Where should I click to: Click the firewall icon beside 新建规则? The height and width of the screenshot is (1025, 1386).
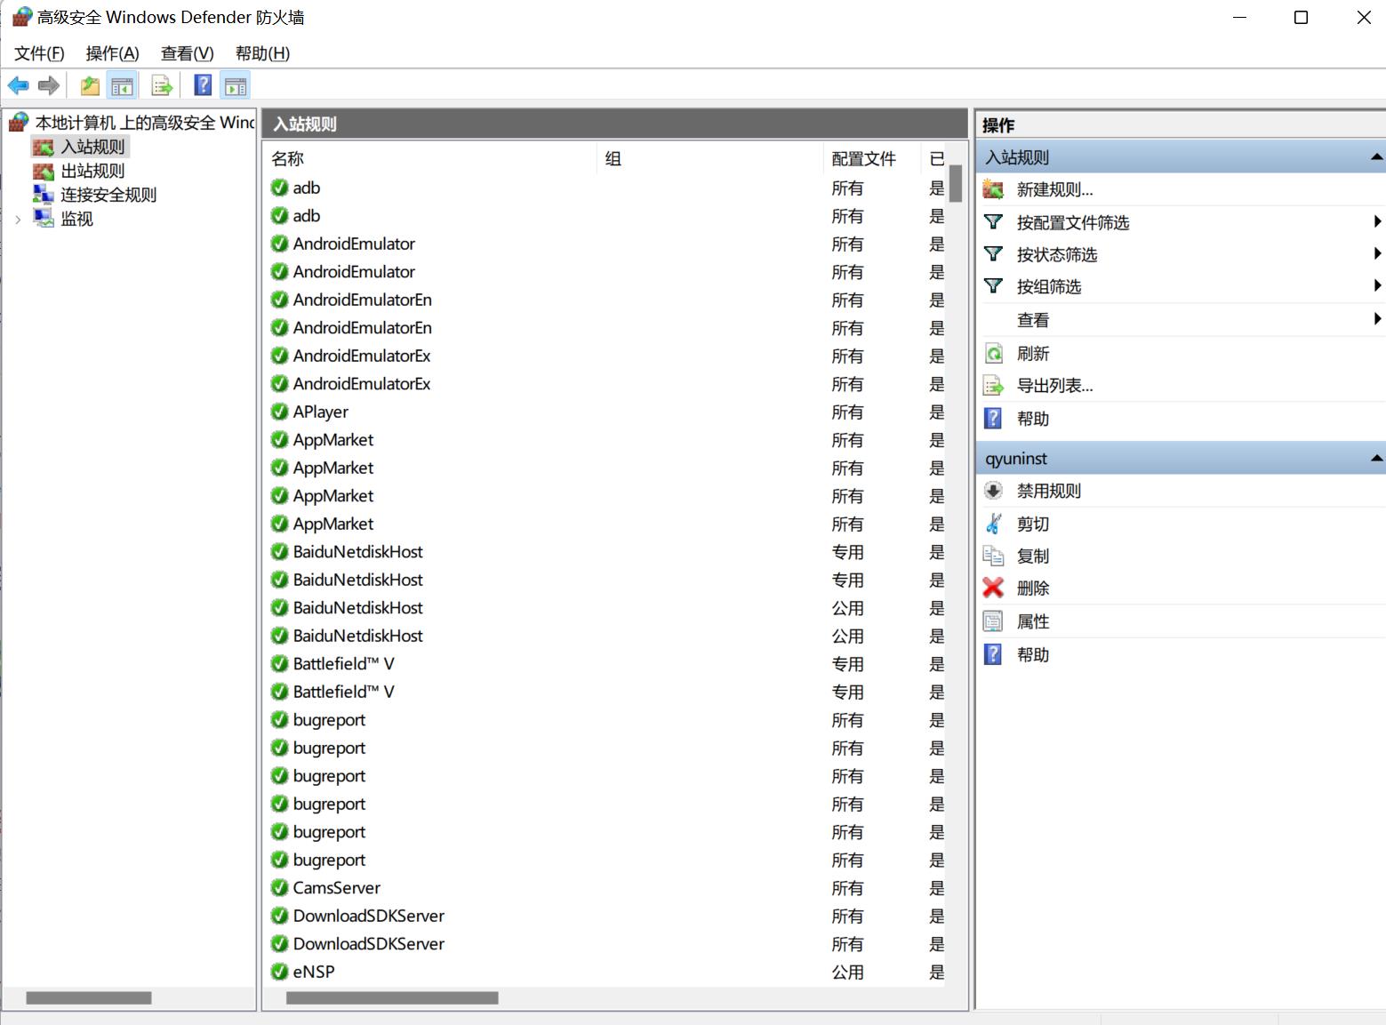pyautogui.click(x=994, y=189)
